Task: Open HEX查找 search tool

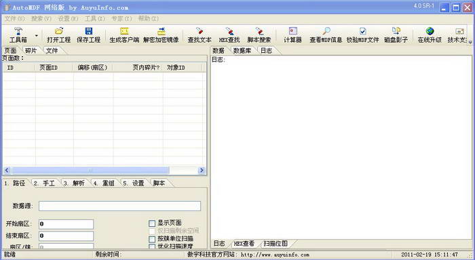Action: [229, 35]
